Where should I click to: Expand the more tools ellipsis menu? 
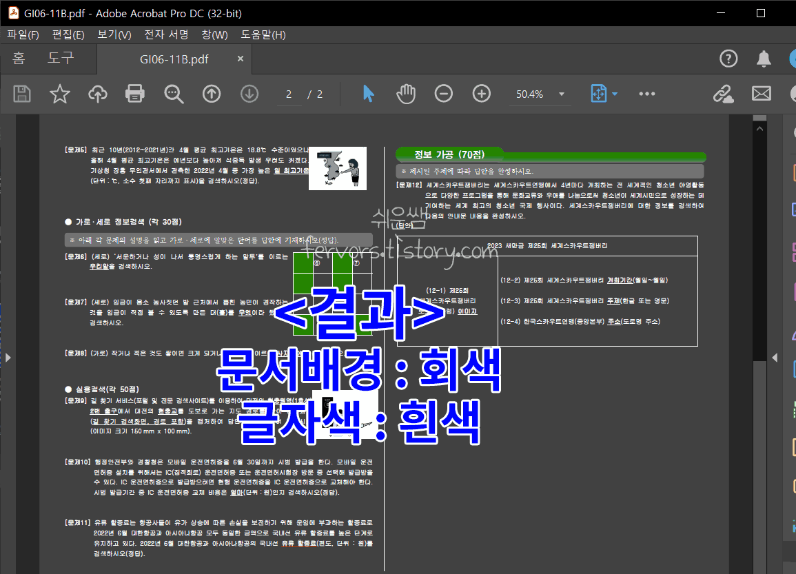[x=646, y=94]
